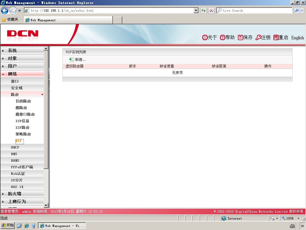Screen dimensions: 306x230
Task: Select 接口 in the sidebar
Action: 15,81
